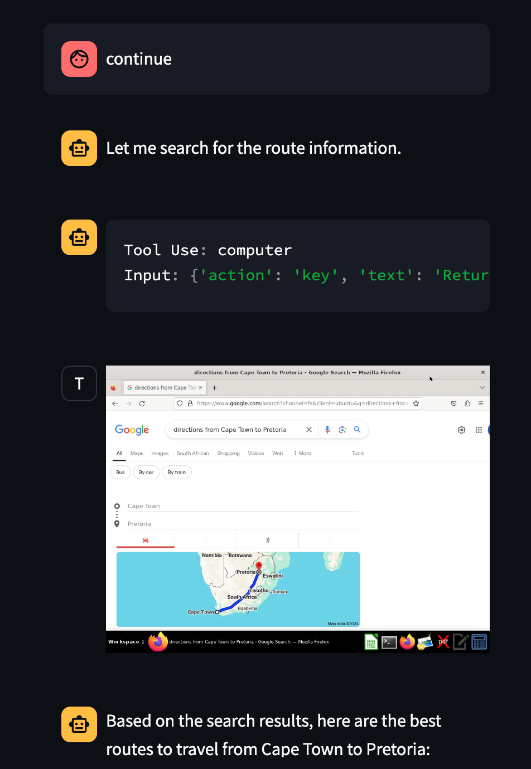Switch to the Maps tab
The image size is (531, 769).
(137, 453)
